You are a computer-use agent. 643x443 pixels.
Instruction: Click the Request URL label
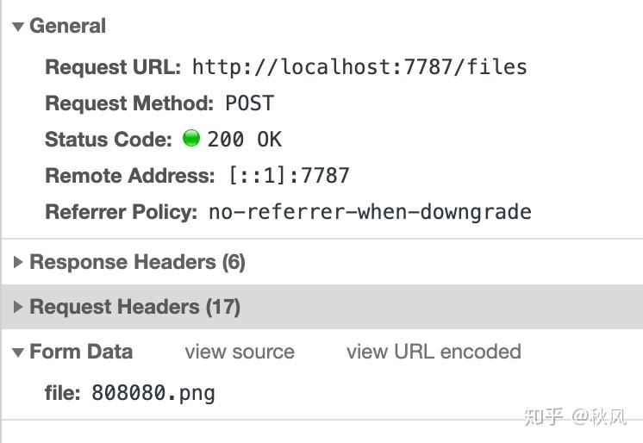(113, 66)
